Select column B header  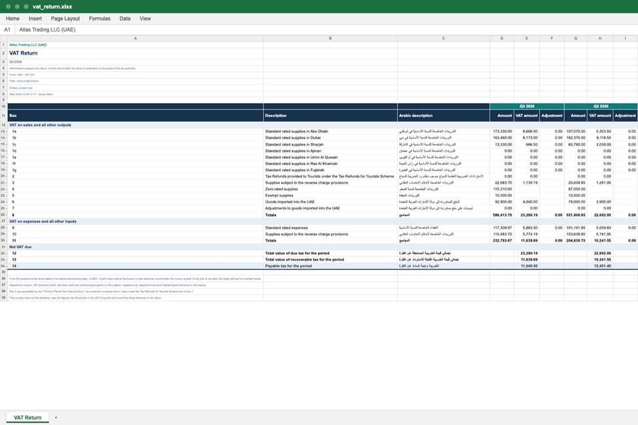pyautogui.click(x=330, y=38)
